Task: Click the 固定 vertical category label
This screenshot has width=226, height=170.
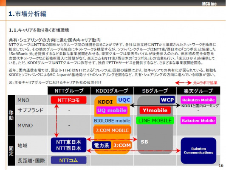Action: click(11, 151)
